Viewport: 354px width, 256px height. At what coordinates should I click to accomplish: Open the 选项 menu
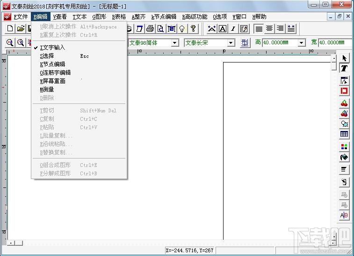click(x=220, y=17)
